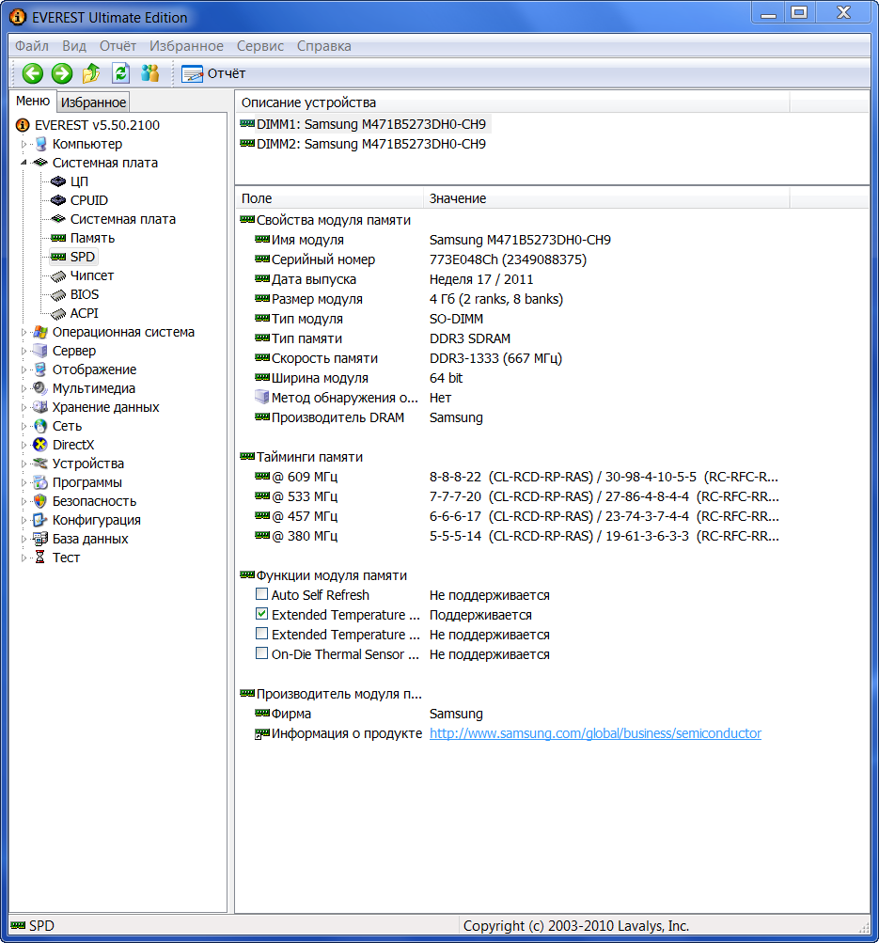Click the Значение column header
Image resolution: width=879 pixels, height=943 pixels.
[x=606, y=198]
